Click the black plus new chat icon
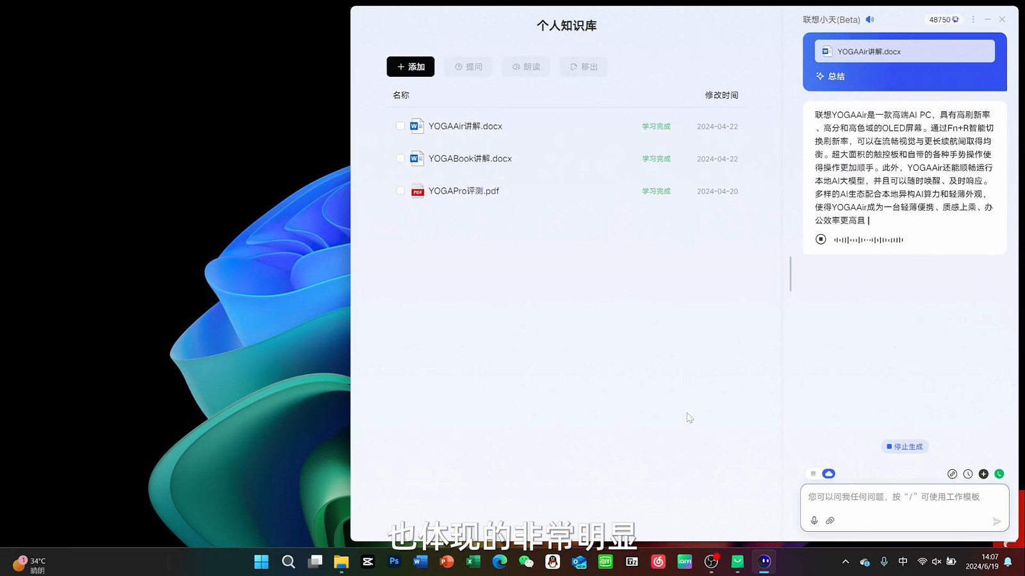1025x576 pixels. tap(983, 474)
